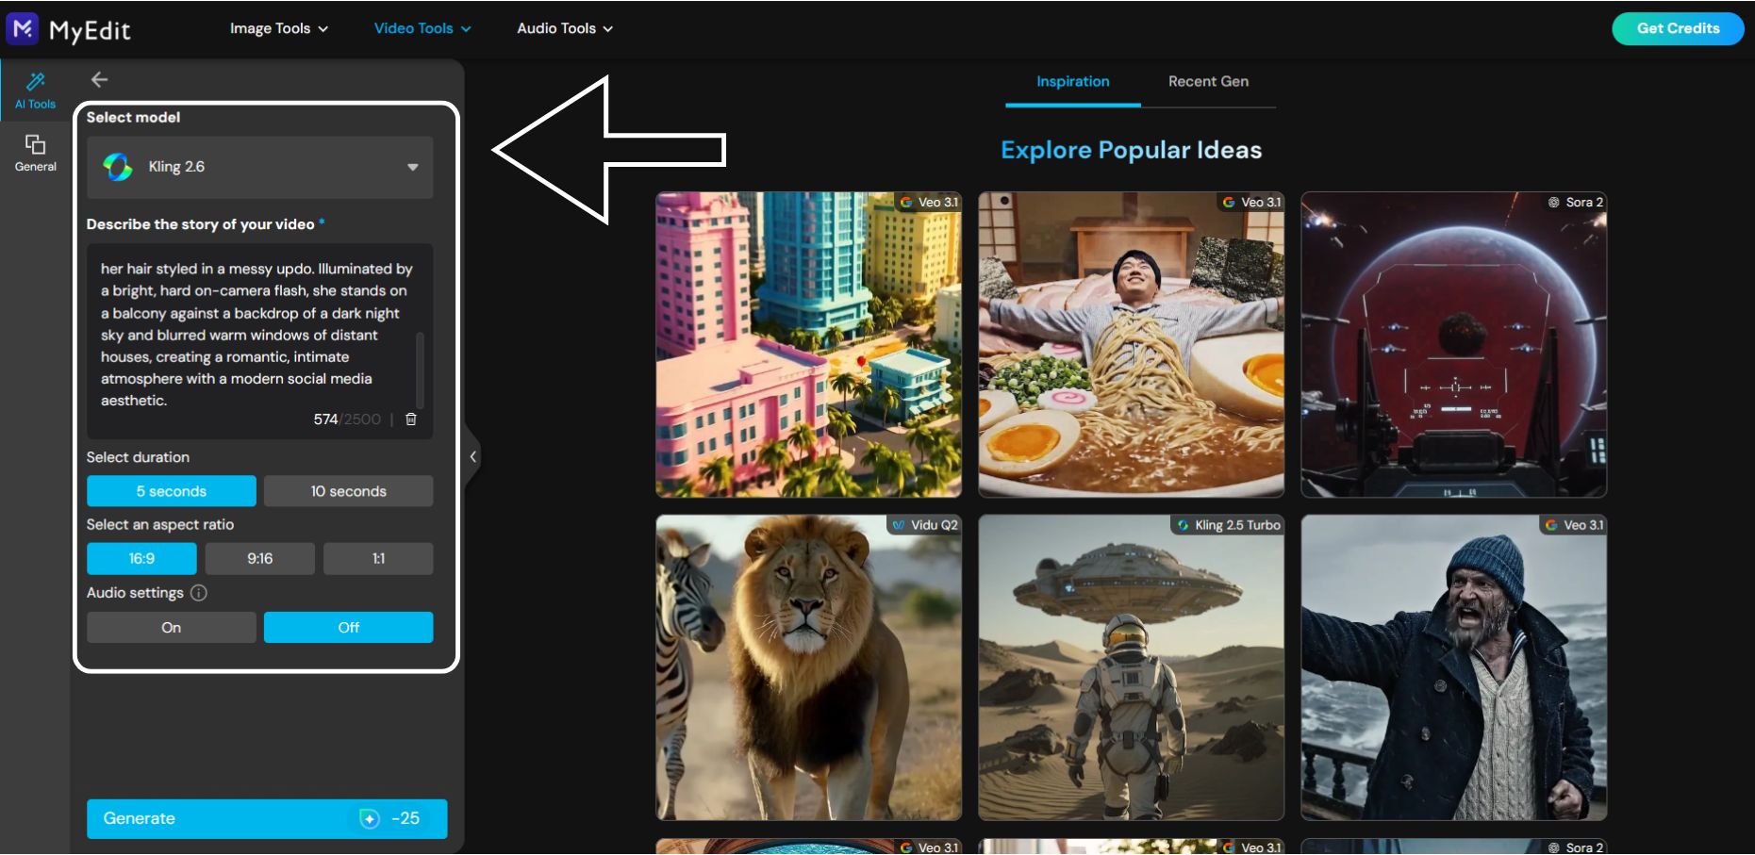Click the credits icon on Generate button

370,818
